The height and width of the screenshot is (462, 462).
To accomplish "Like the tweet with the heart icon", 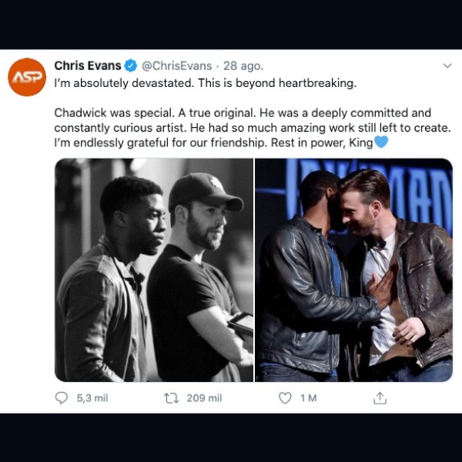I will point(285,398).
